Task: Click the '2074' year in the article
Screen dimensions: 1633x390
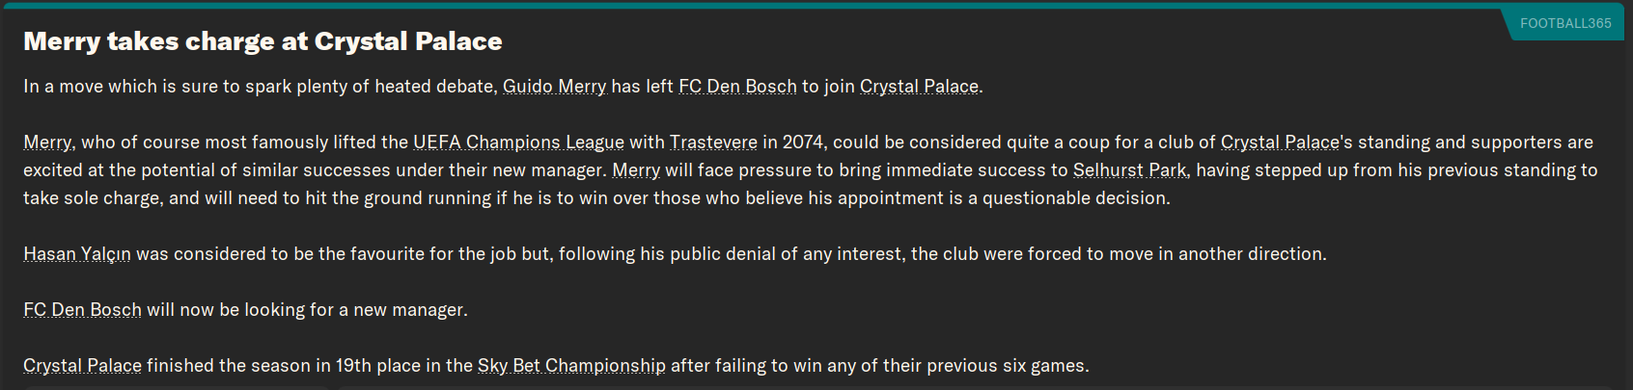Action: pos(803,143)
